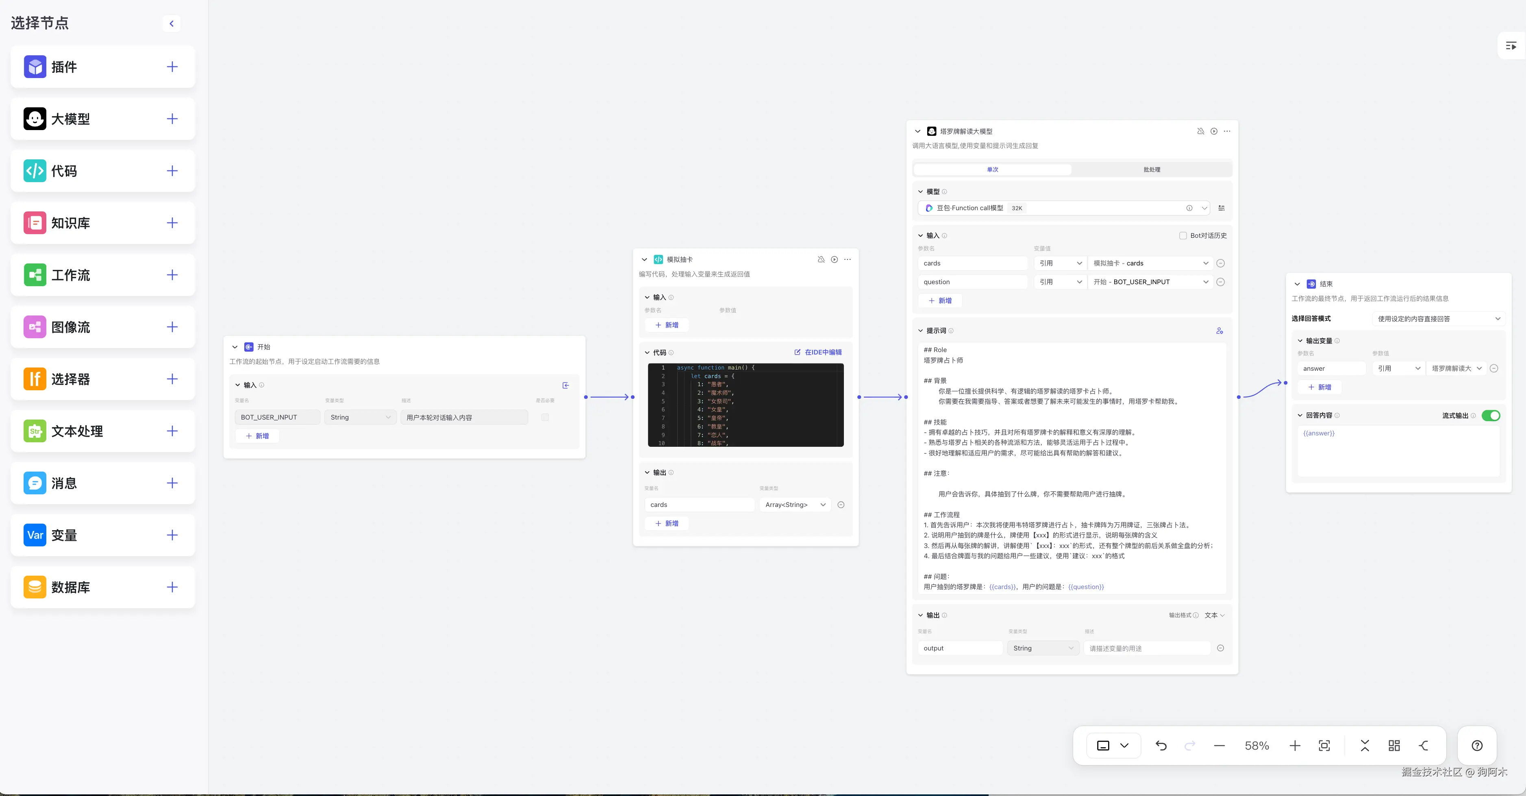Screen dimensions: 1526x796
Task: Fit canvas to screen view
Action: [1324, 746]
